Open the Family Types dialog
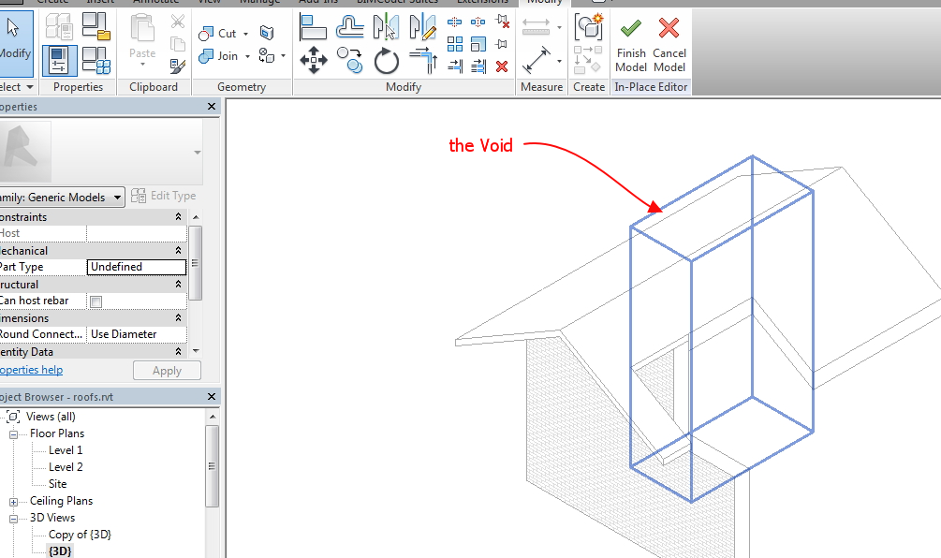 pyautogui.click(x=96, y=60)
